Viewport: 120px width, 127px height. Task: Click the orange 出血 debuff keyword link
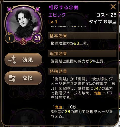point(97,93)
